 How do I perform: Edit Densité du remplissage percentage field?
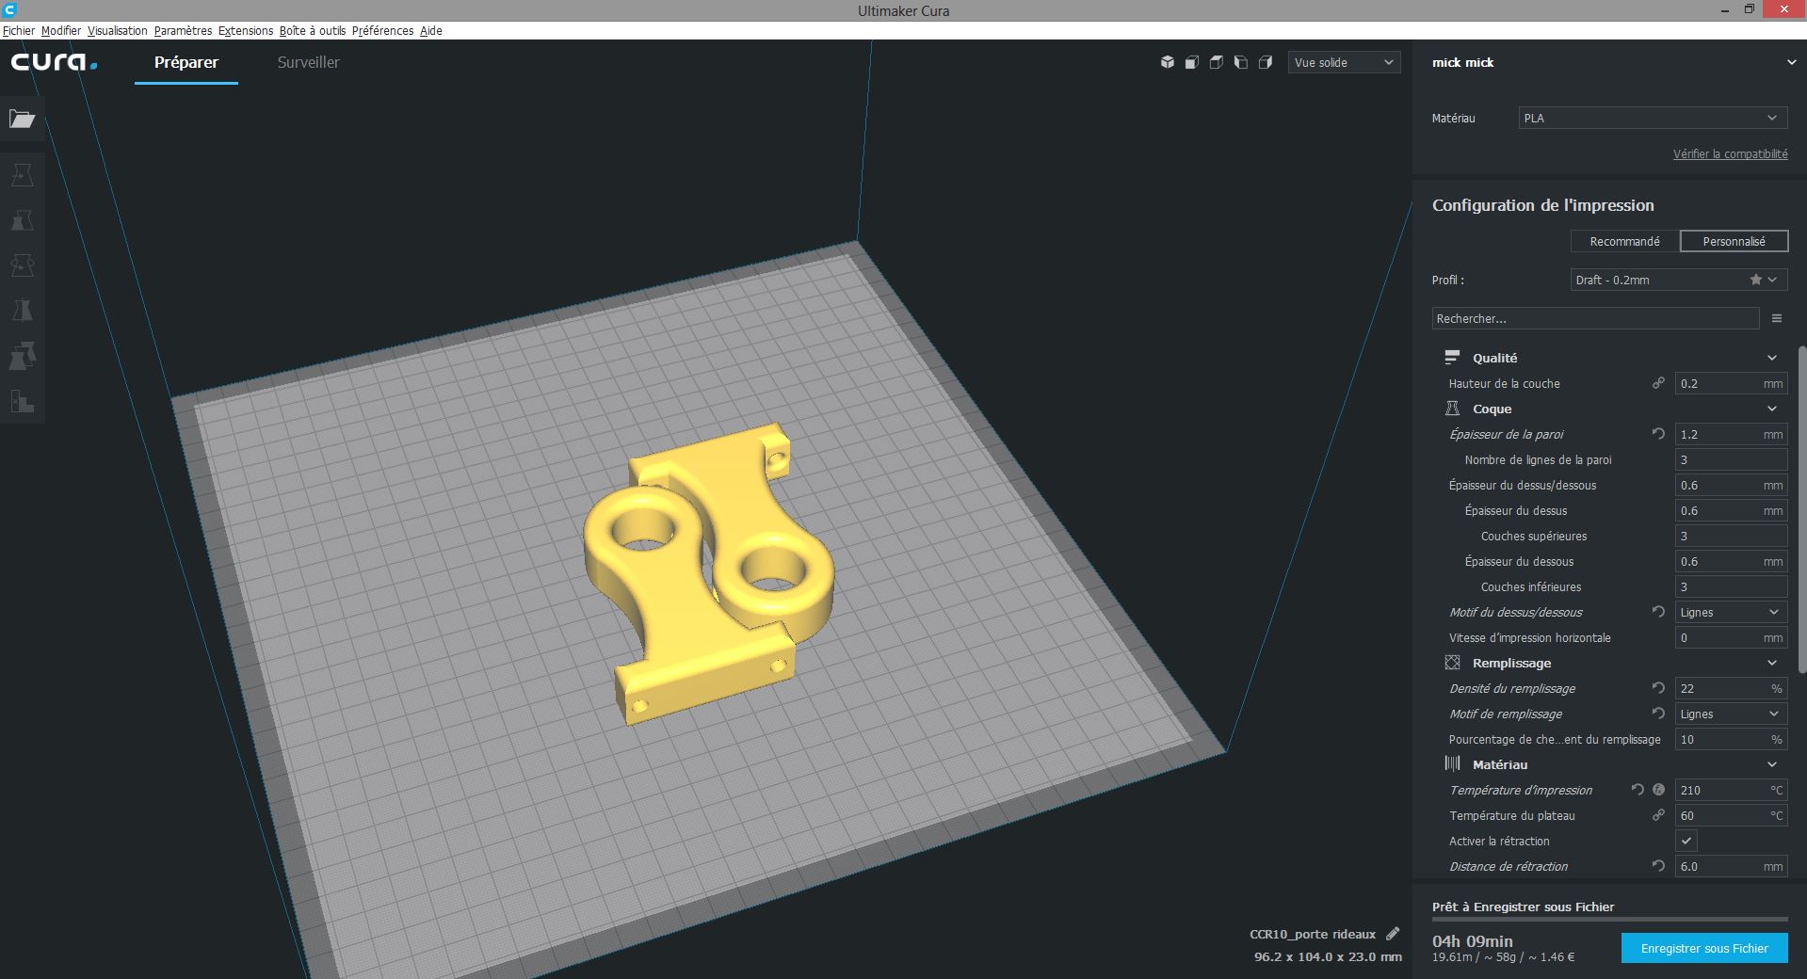click(1731, 688)
